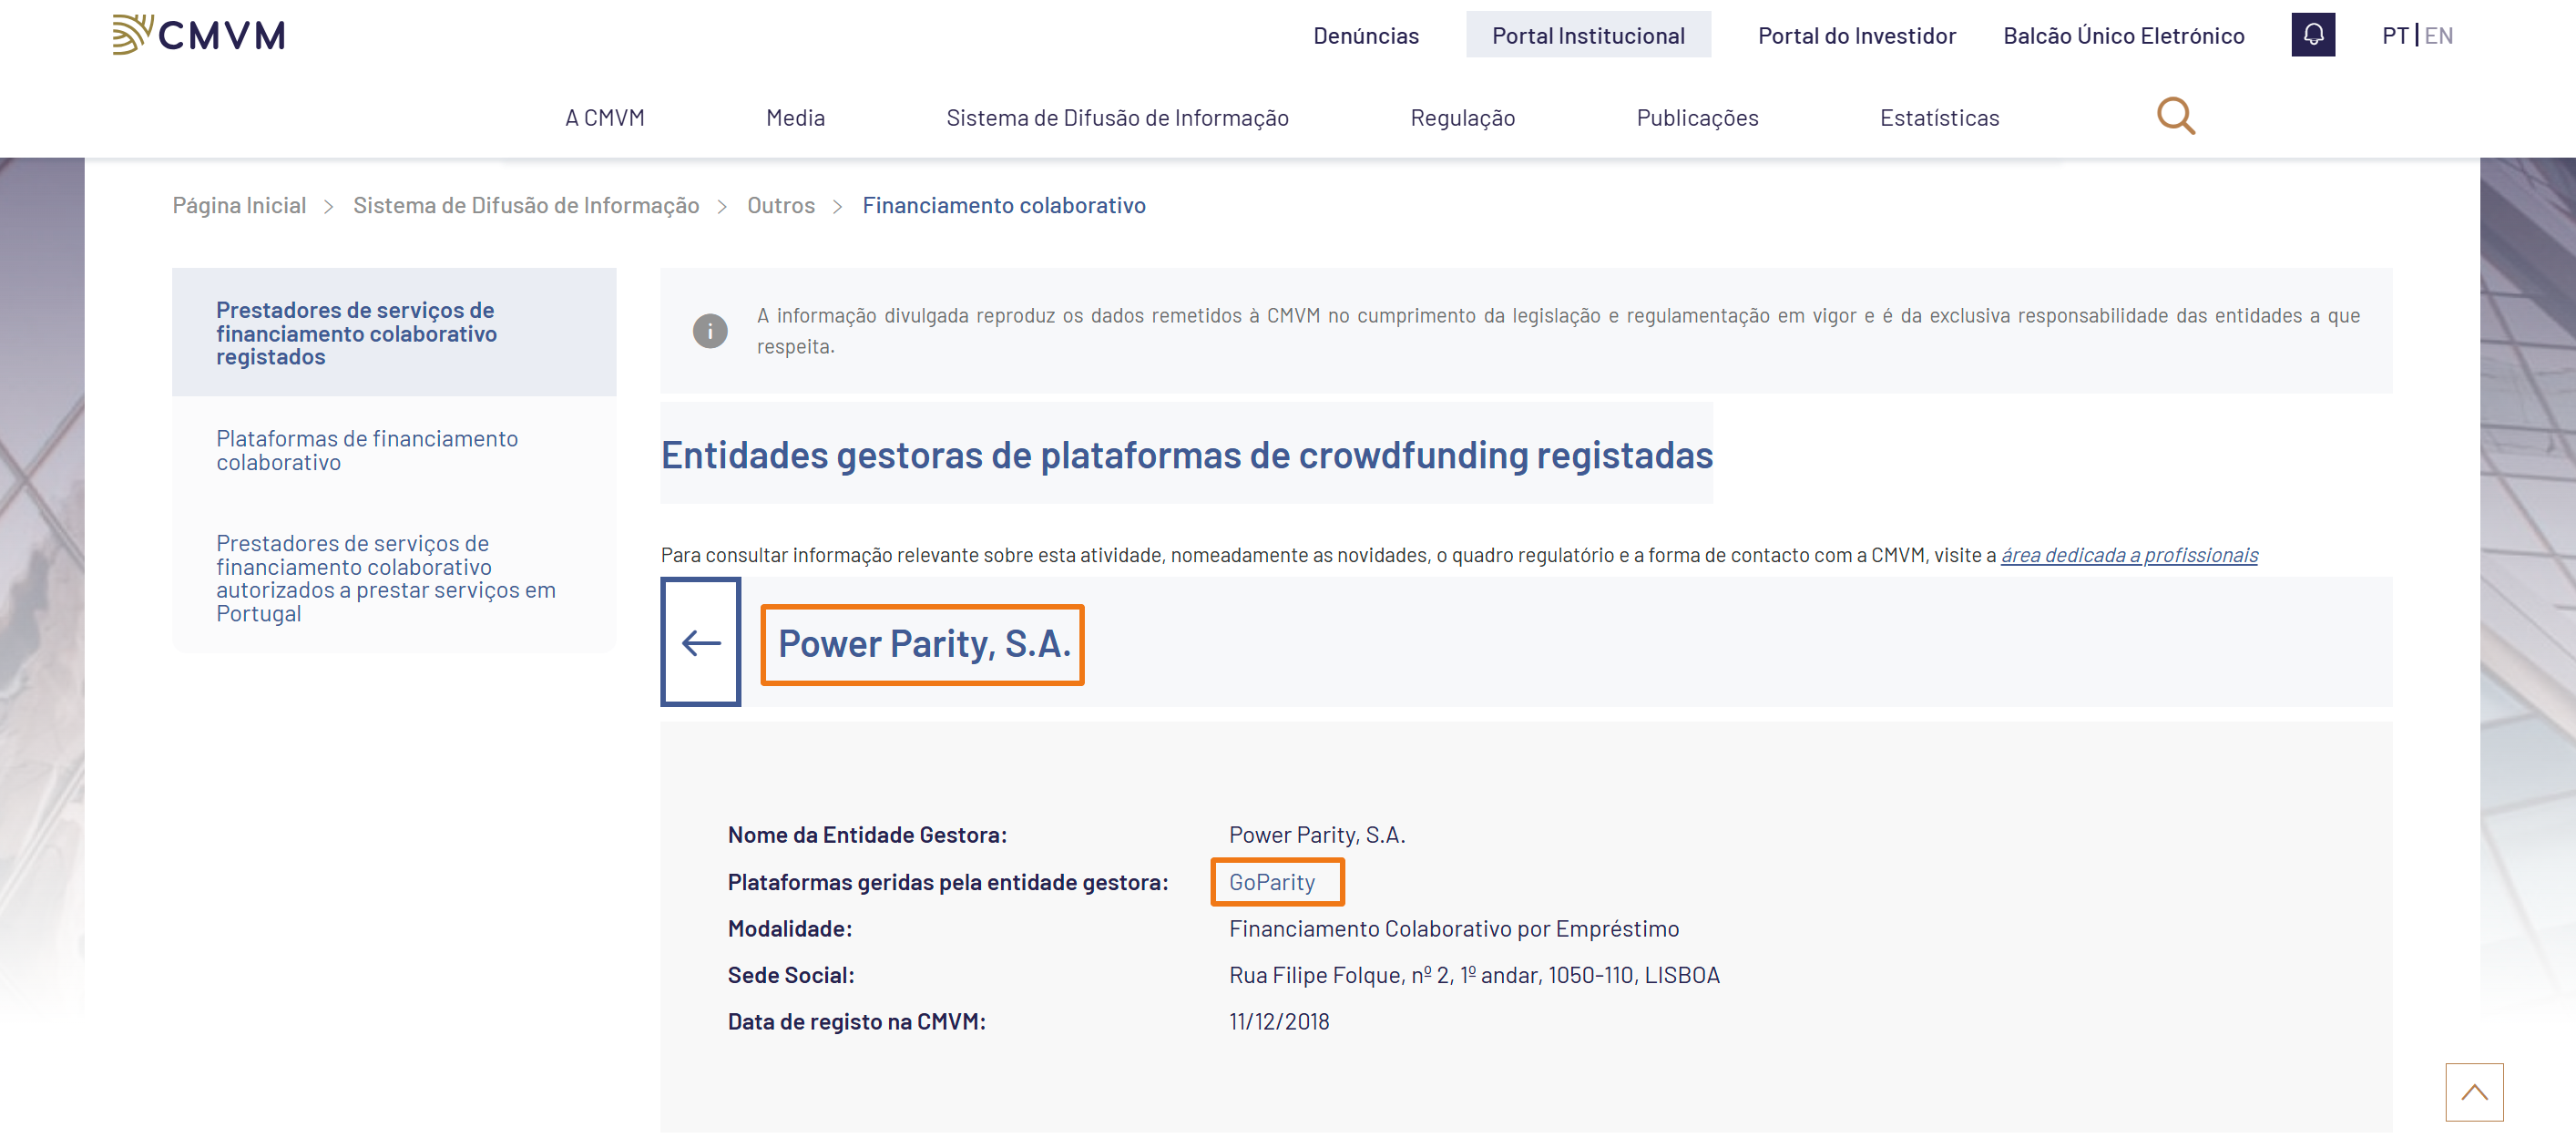Image resolution: width=2576 pixels, height=1148 pixels.
Task: Open Portal do Investidor
Action: 1856,36
